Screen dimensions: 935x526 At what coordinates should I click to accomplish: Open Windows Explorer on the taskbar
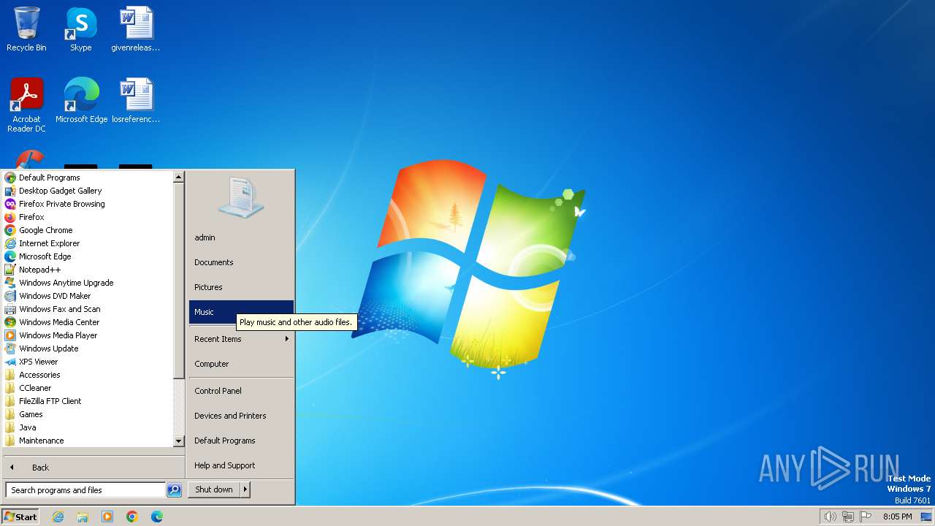(x=83, y=517)
